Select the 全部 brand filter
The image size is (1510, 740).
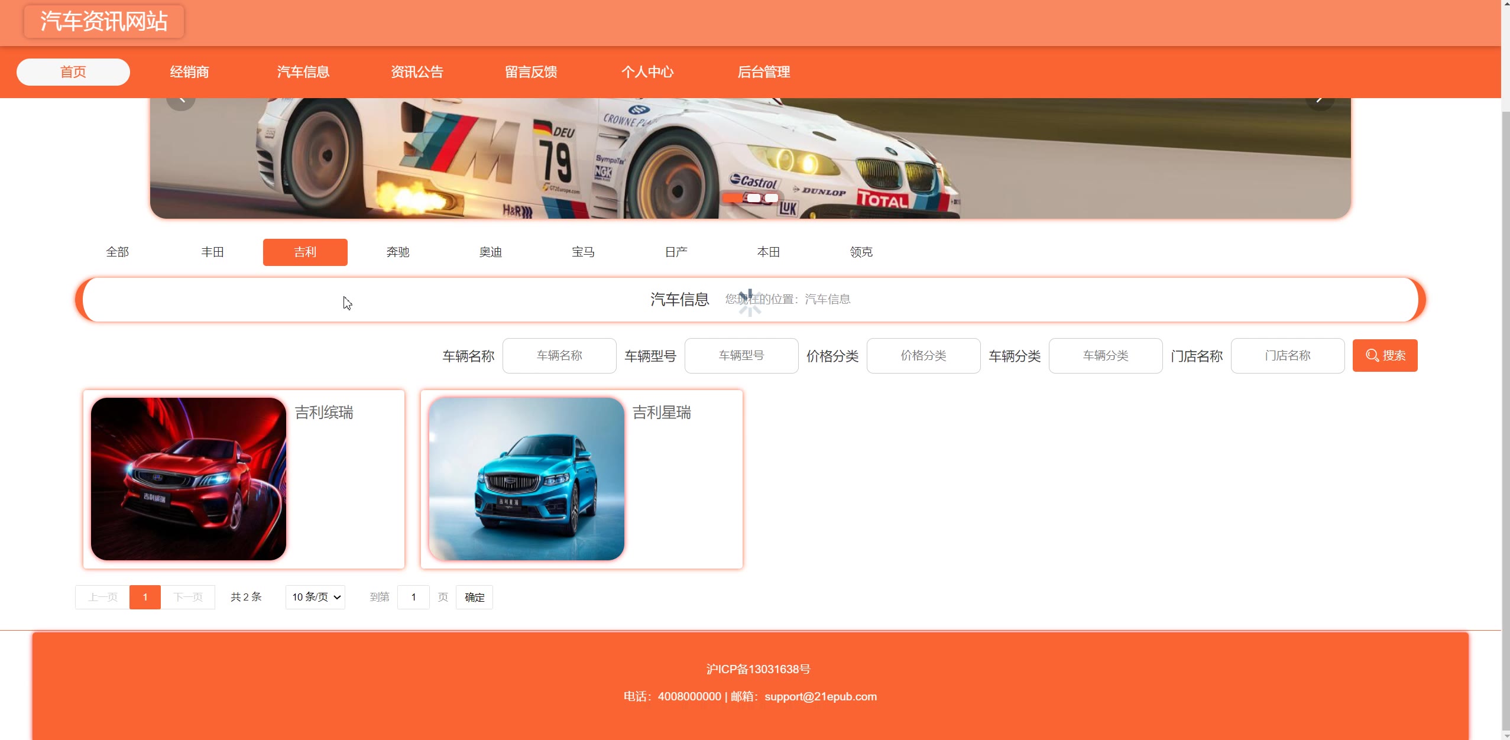118,252
